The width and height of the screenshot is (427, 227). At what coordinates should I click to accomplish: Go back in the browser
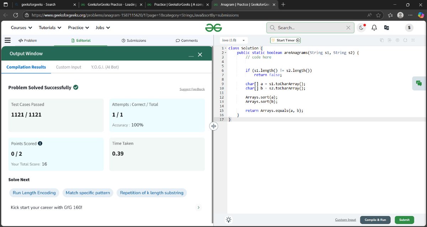click(5, 15)
